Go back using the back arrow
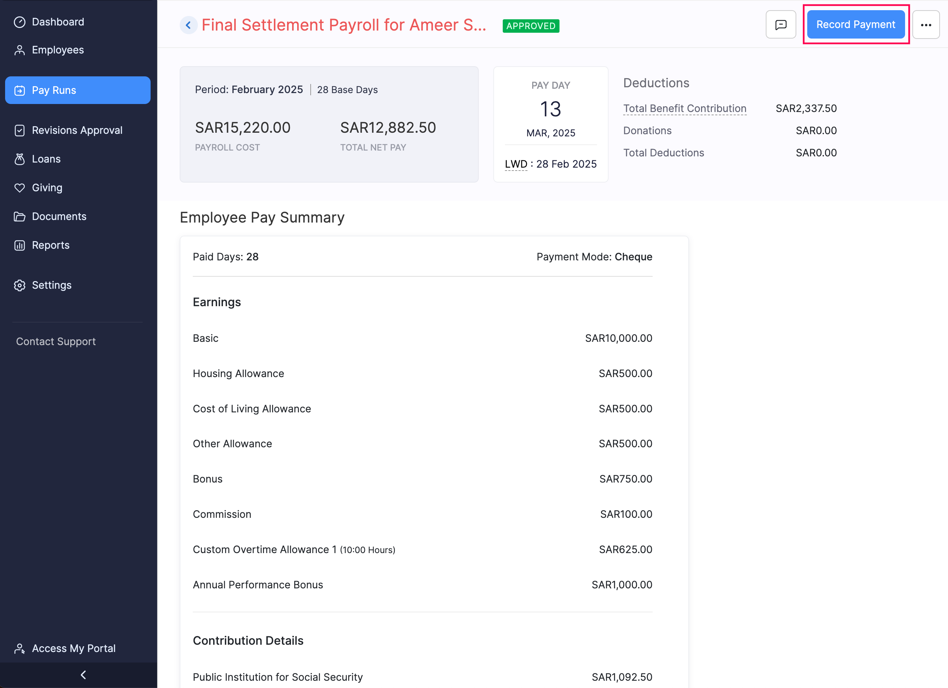Image resolution: width=948 pixels, height=688 pixels. click(x=188, y=25)
